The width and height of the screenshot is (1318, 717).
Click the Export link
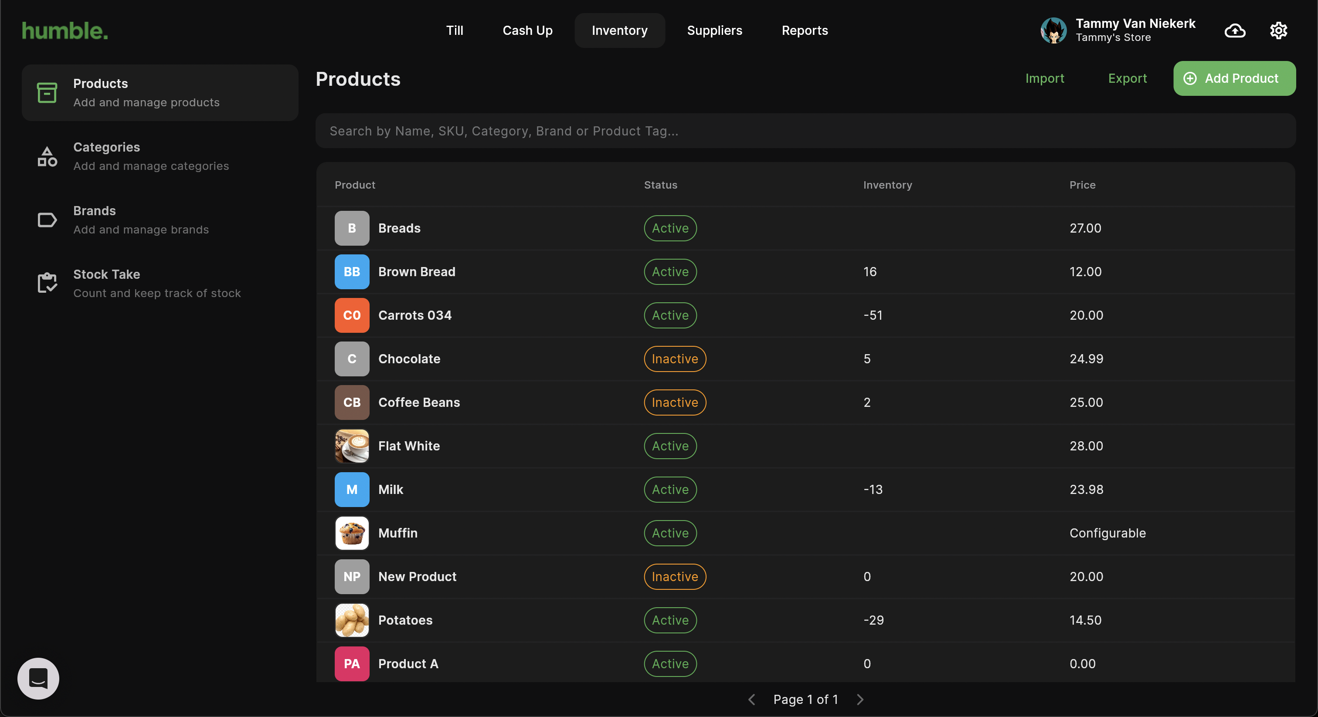tap(1127, 78)
